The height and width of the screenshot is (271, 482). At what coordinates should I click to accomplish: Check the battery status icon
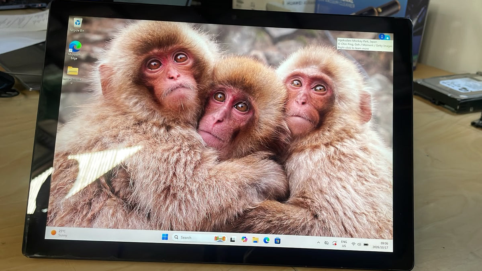366,245
